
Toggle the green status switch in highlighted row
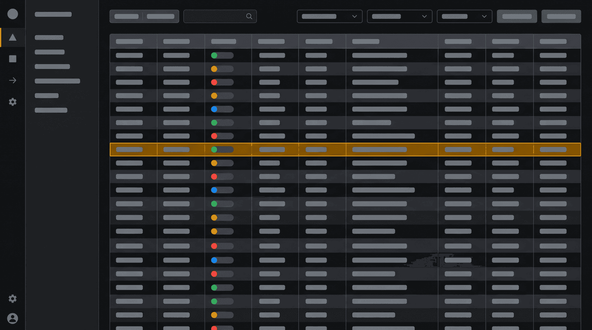point(222,150)
